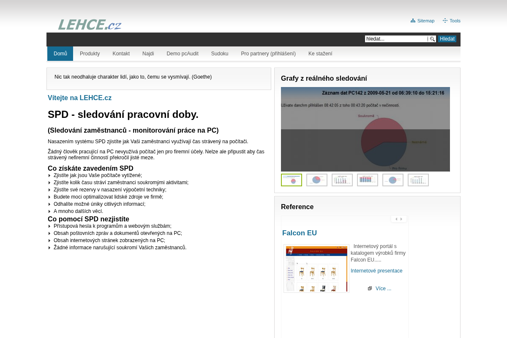
Task: Select the fourth chart thumbnail
Action: pos(368,180)
